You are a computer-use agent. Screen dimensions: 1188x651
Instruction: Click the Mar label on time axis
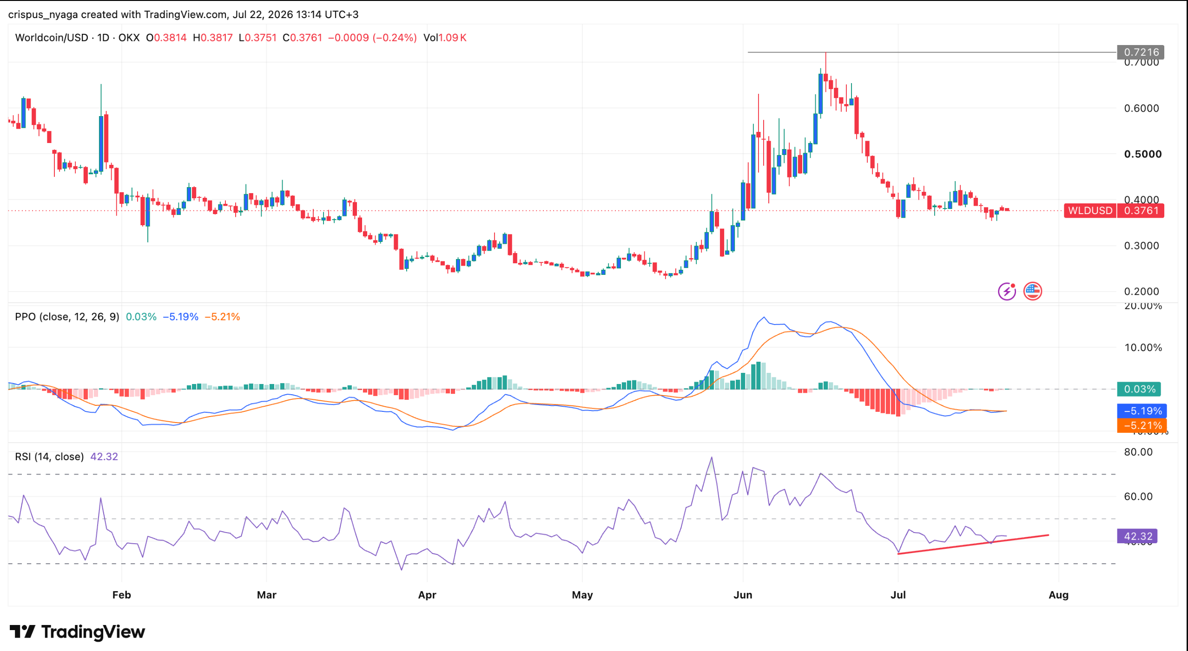click(x=267, y=595)
